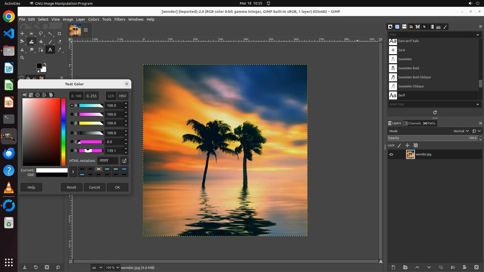This screenshot has height=272, width=484.
Task: Select the Paths tool
Action: pos(41,50)
